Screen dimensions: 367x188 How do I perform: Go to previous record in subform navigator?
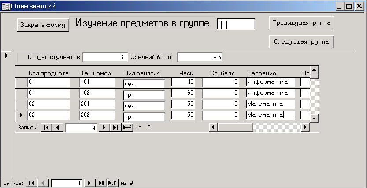57,128
